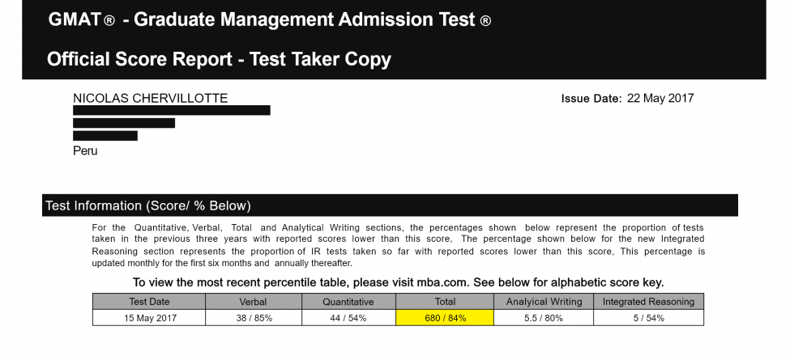Click the yellow highlighted 680 / 84% cell
Screen dimensions: 790x356
click(x=445, y=318)
